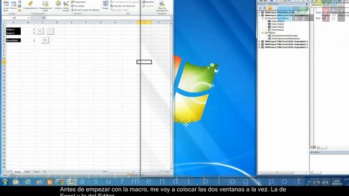Close the Project explorer panel
349x196 pixels.
306,4
